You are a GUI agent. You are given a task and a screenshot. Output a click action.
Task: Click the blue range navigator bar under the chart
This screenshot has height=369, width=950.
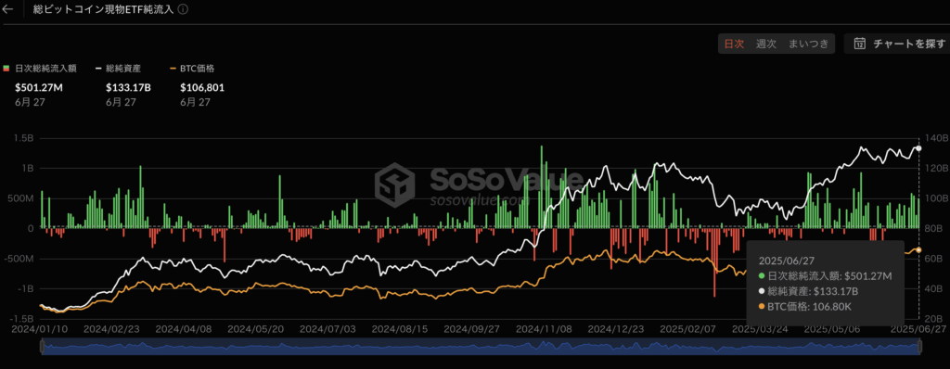(481, 347)
